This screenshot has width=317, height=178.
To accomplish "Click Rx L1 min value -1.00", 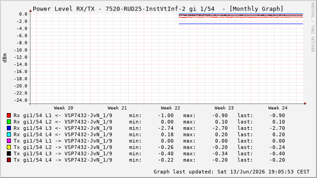I will point(166,115).
